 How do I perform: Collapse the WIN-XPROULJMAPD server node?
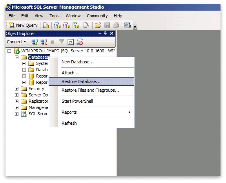coord(9,51)
